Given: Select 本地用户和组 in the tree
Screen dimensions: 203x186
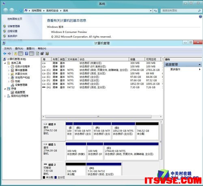Looking at the screenshot, I should click(x=22, y=77).
